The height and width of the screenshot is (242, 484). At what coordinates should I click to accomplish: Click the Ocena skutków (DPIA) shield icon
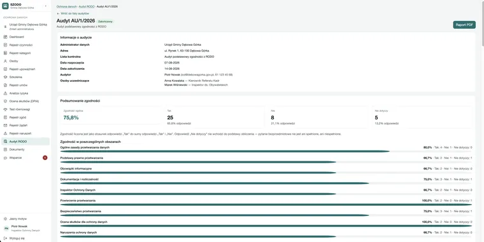[5, 101]
